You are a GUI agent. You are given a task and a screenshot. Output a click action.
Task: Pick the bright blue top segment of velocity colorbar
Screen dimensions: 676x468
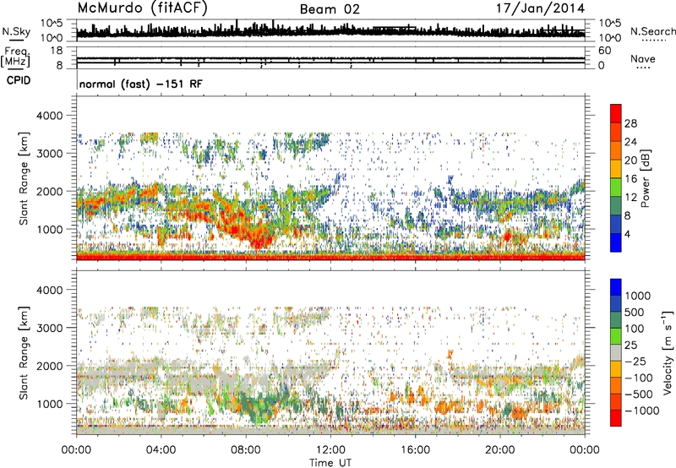(616, 287)
